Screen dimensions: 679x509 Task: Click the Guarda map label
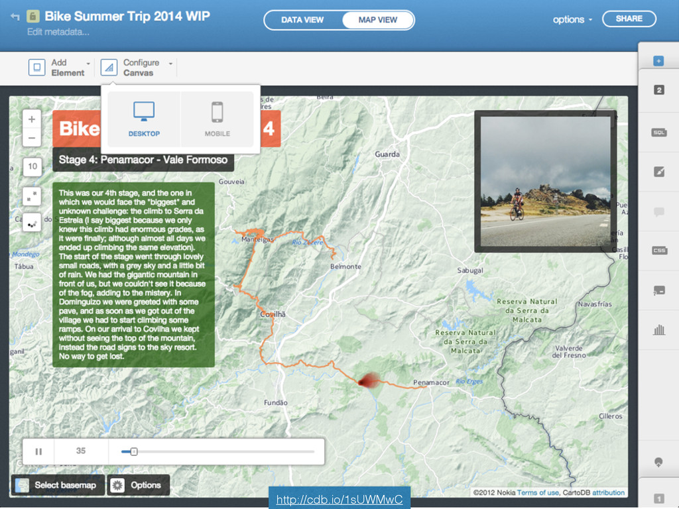coord(387,154)
